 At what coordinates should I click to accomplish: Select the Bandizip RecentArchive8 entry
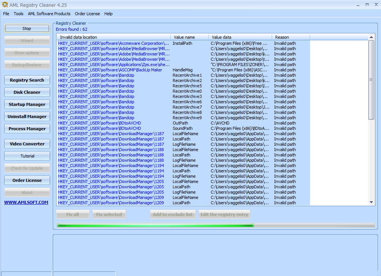coord(183,112)
